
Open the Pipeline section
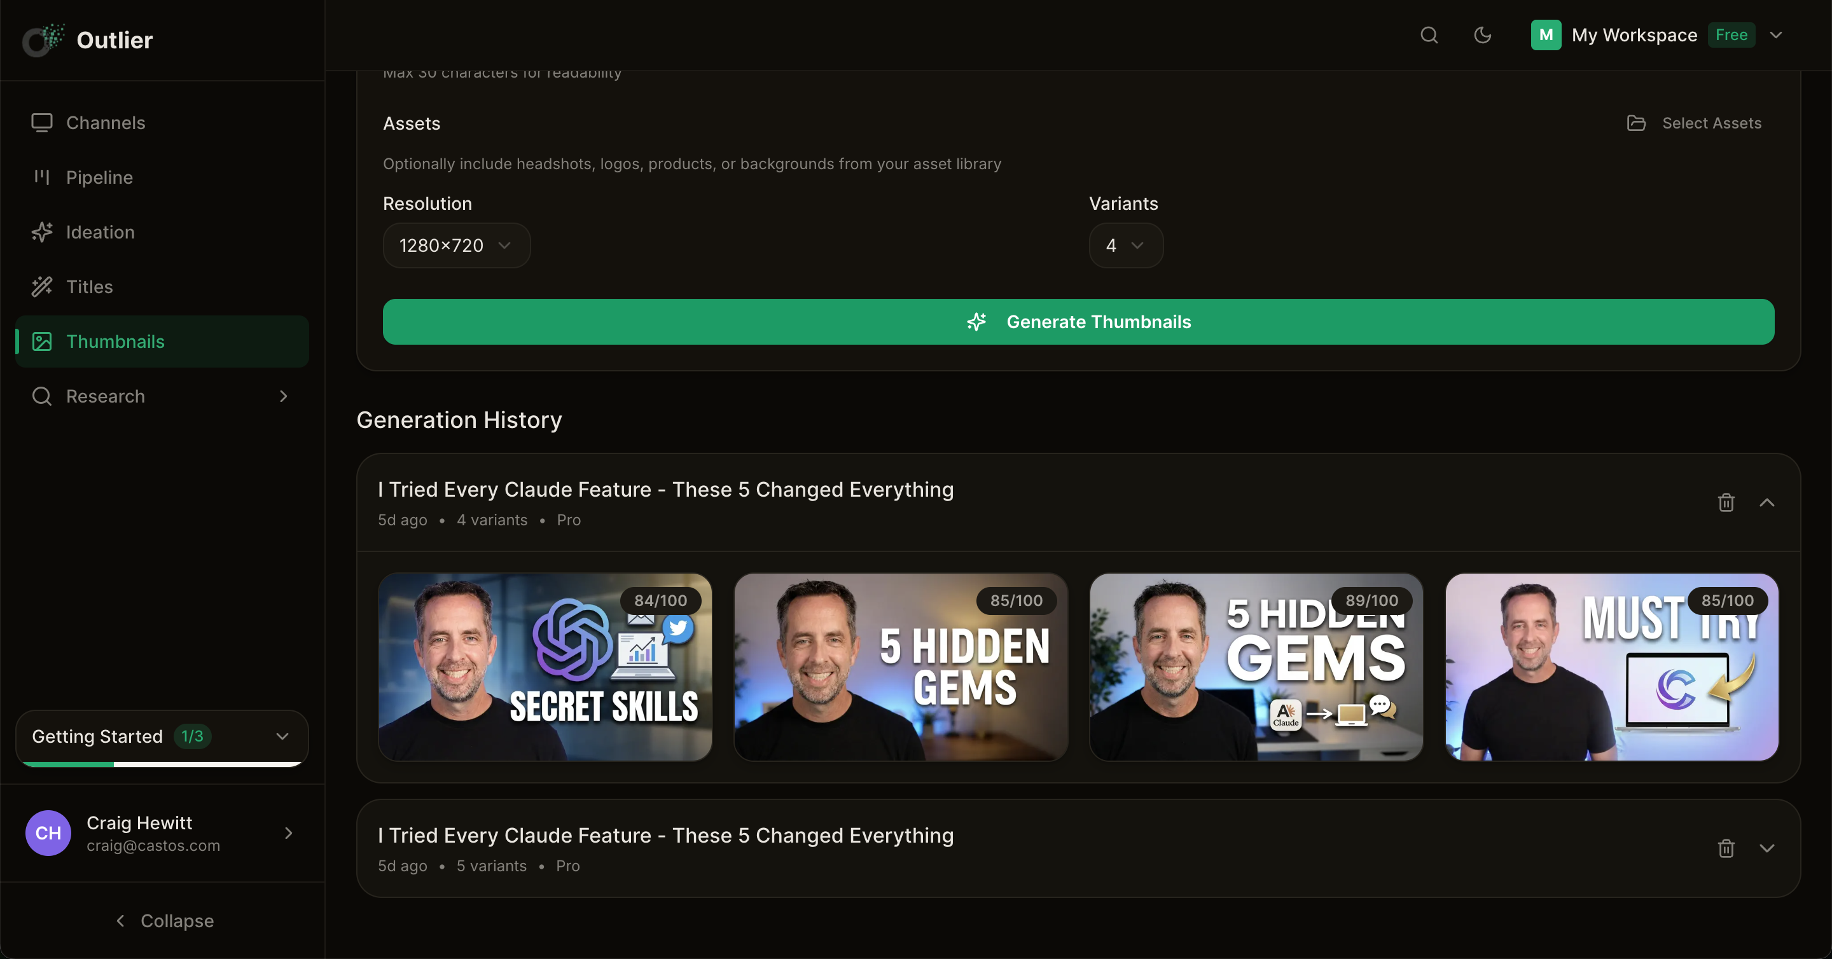(99, 177)
